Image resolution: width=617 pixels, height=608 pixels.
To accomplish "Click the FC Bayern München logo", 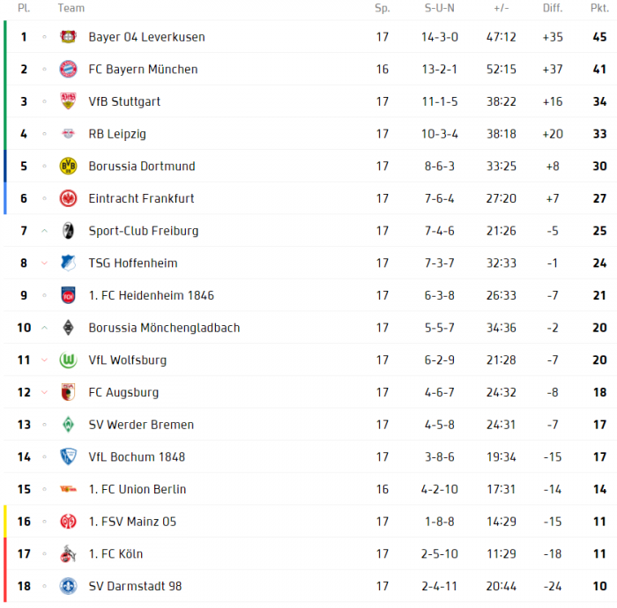I will (68, 69).
